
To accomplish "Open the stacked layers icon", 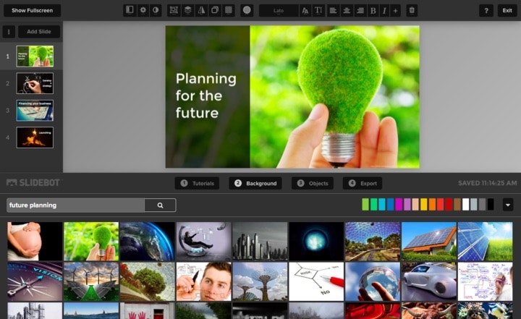I will (x=187, y=10).
